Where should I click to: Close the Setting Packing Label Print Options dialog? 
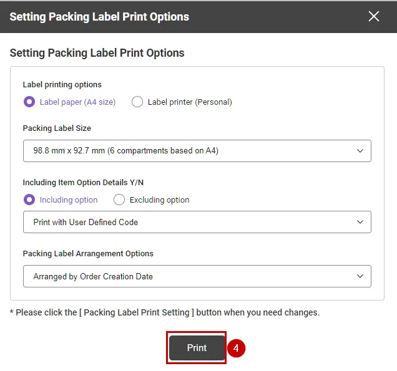tap(374, 17)
